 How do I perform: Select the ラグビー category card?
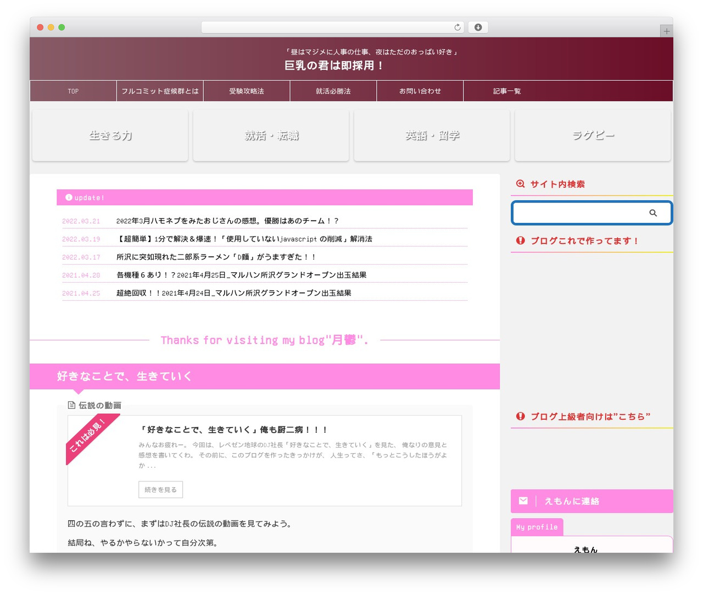[593, 136]
